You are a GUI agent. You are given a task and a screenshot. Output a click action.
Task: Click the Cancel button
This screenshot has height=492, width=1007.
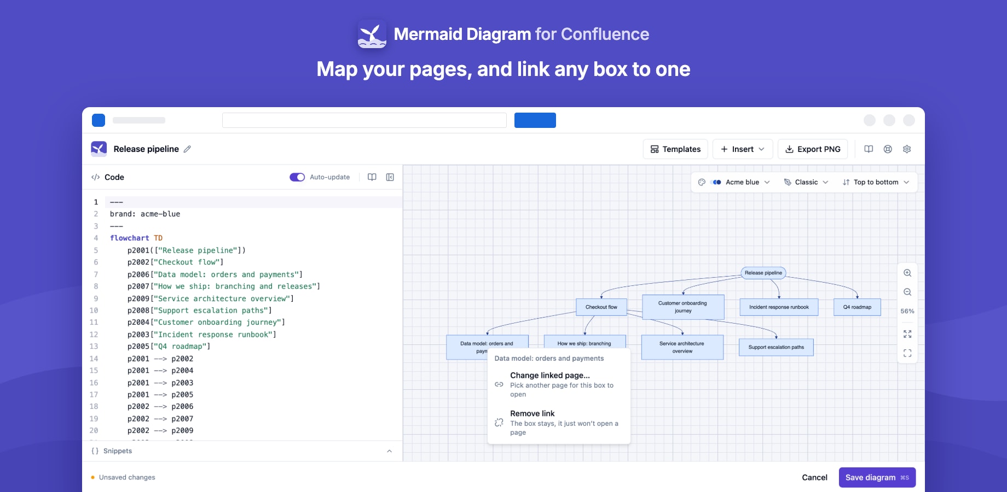click(x=814, y=477)
